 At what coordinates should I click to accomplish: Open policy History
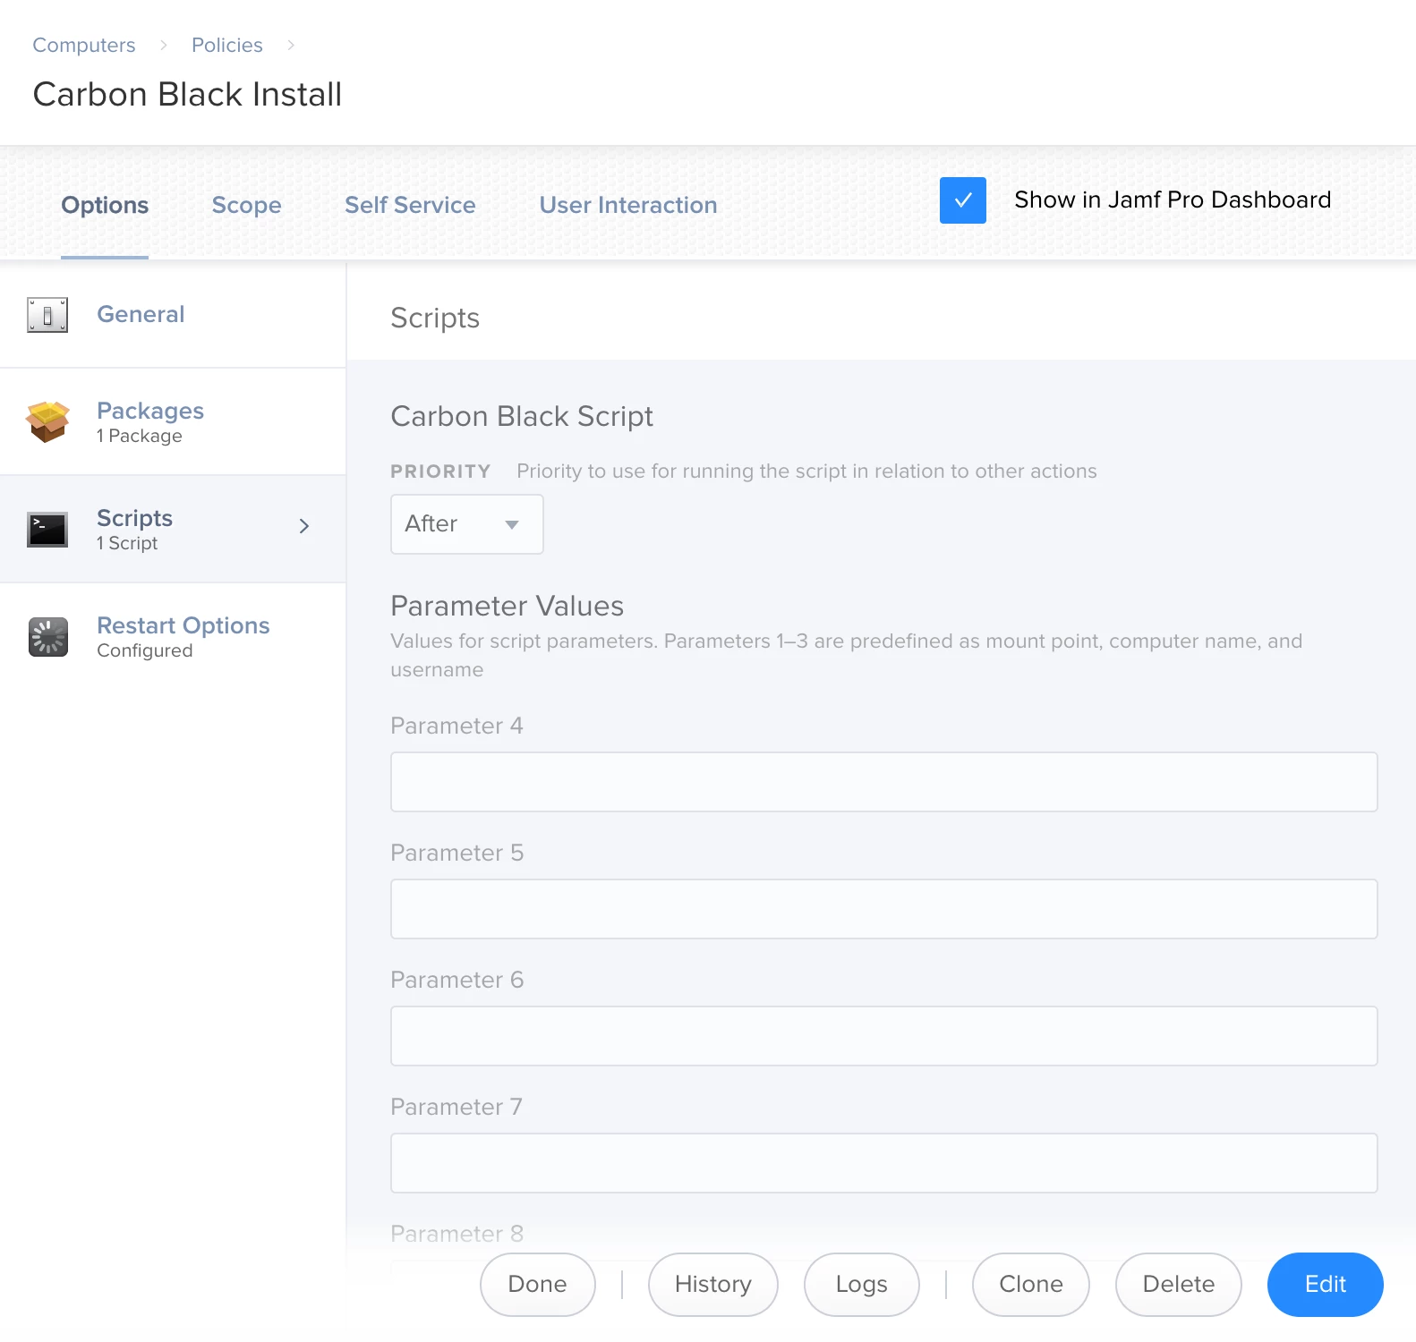coord(712,1285)
